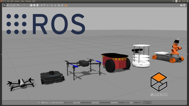Open the redo history dropdown arrow
The height and width of the screenshot is (106, 189).
pyautogui.click(x=27, y=5)
